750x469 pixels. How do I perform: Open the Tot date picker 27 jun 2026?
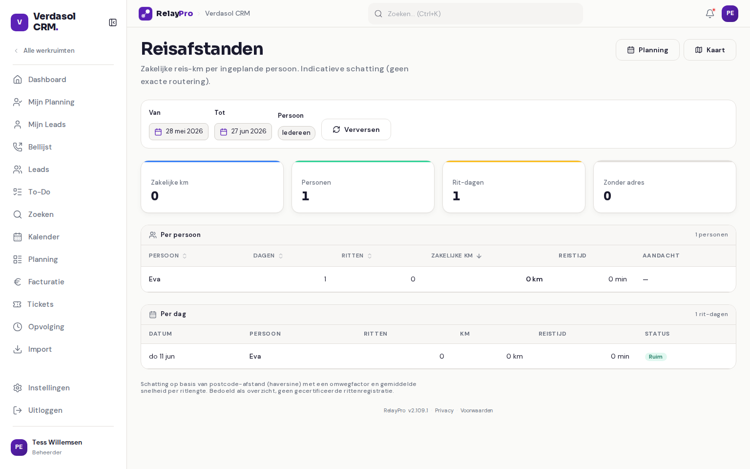(243, 131)
